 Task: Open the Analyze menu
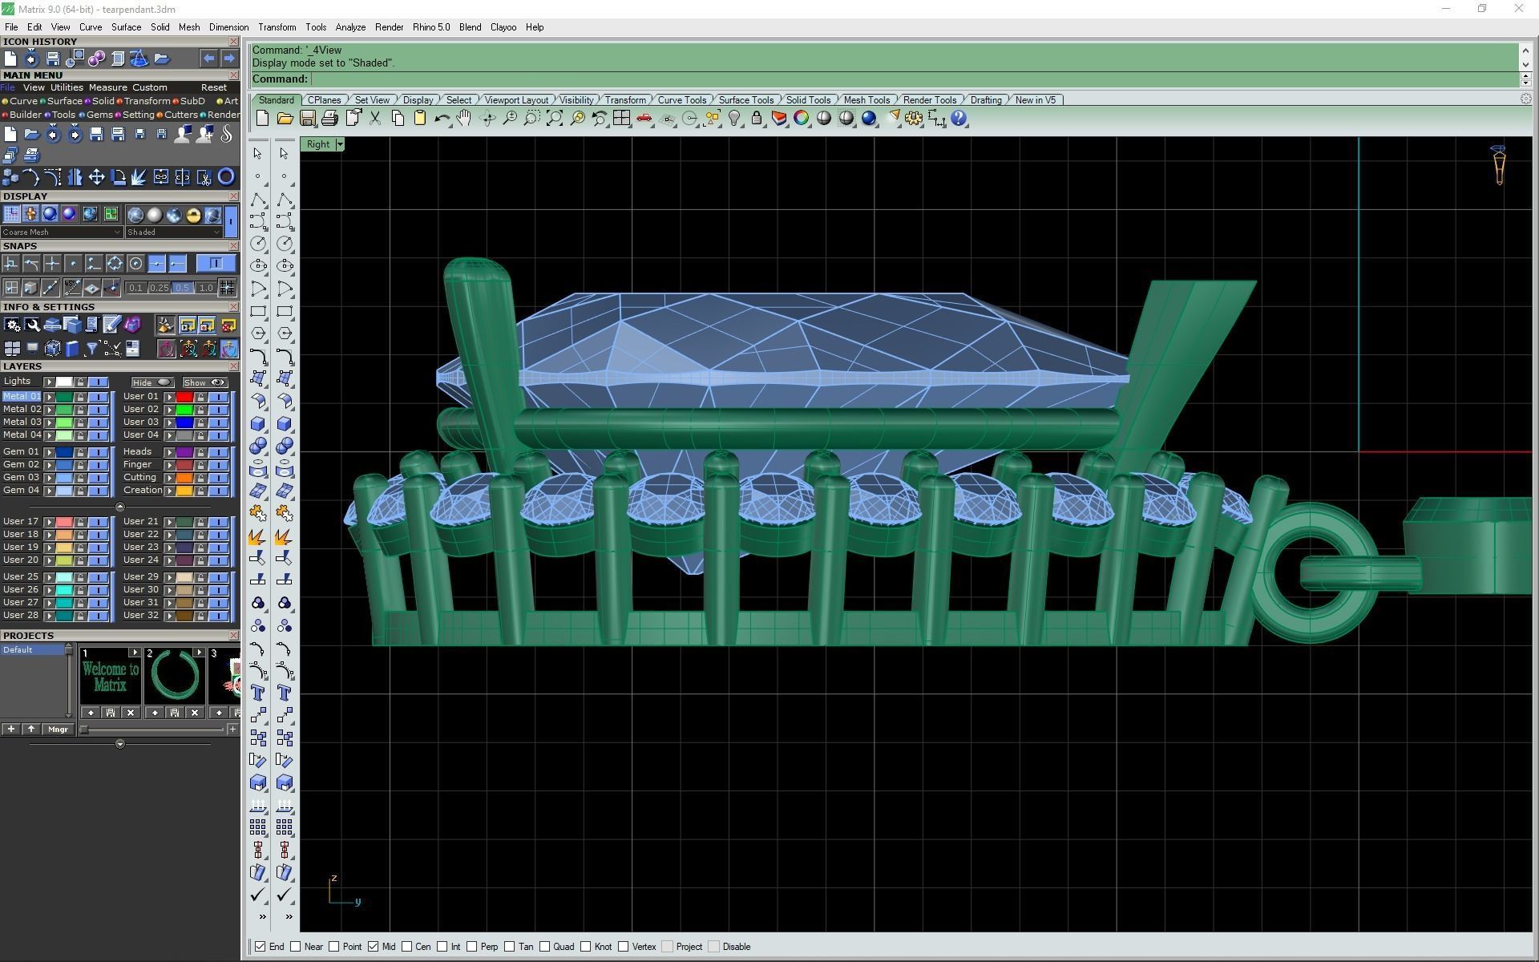tap(349, 27)
